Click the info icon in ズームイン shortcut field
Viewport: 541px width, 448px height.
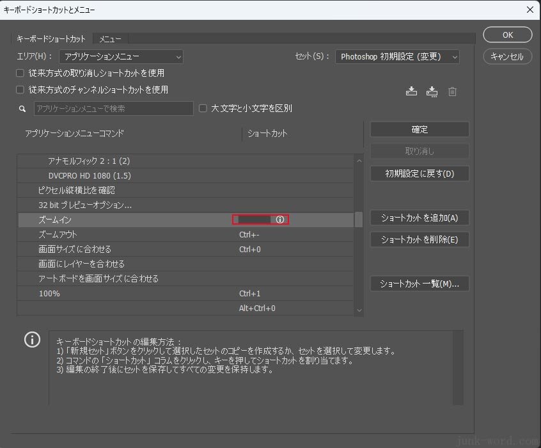[280, 220]
